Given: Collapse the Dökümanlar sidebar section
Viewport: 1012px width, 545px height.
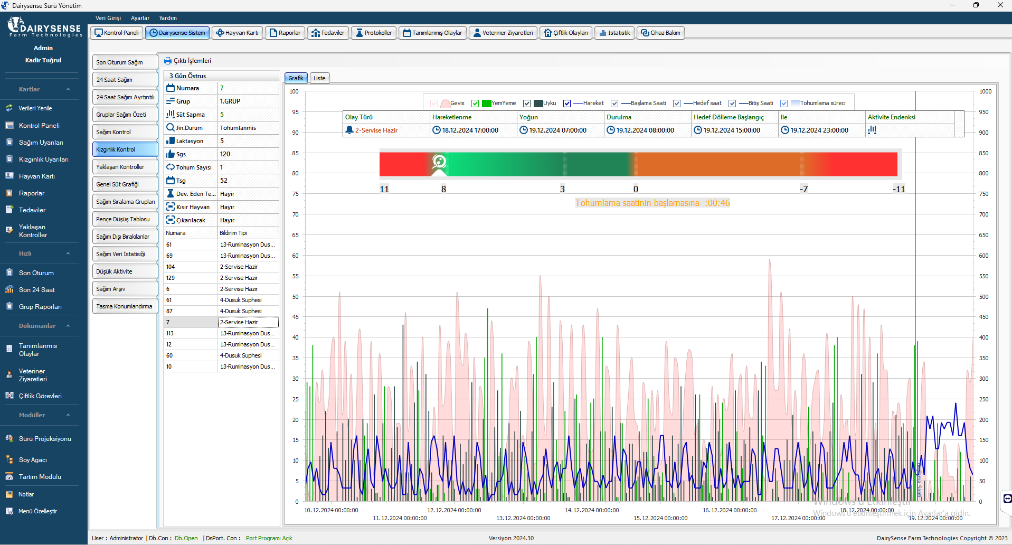Looking at the screenshot, I should [x=68, y=326].
